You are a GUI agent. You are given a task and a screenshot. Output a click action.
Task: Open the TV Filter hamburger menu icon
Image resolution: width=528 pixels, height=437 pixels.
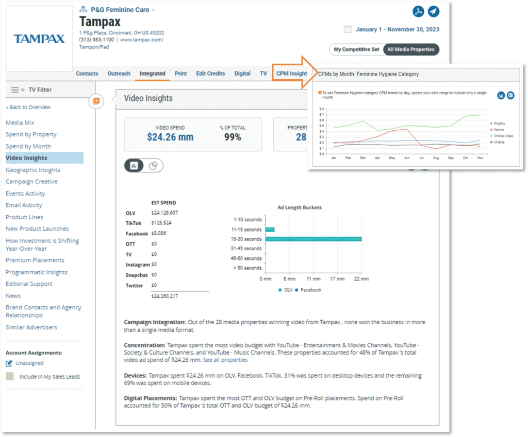tap(15, 90)
